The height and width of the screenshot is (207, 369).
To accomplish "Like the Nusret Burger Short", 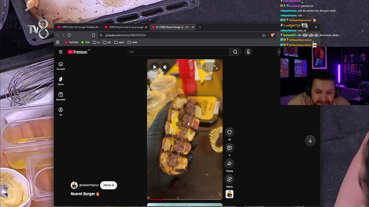I will coord(229,132).
